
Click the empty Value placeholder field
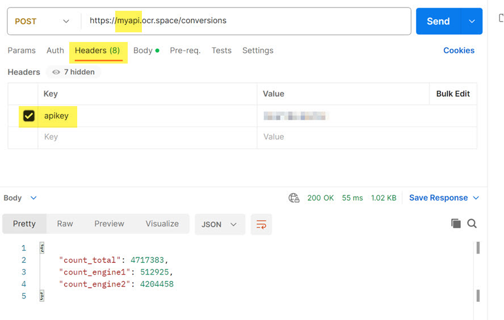367,137
